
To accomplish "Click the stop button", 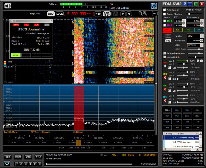I will [40, 164].
